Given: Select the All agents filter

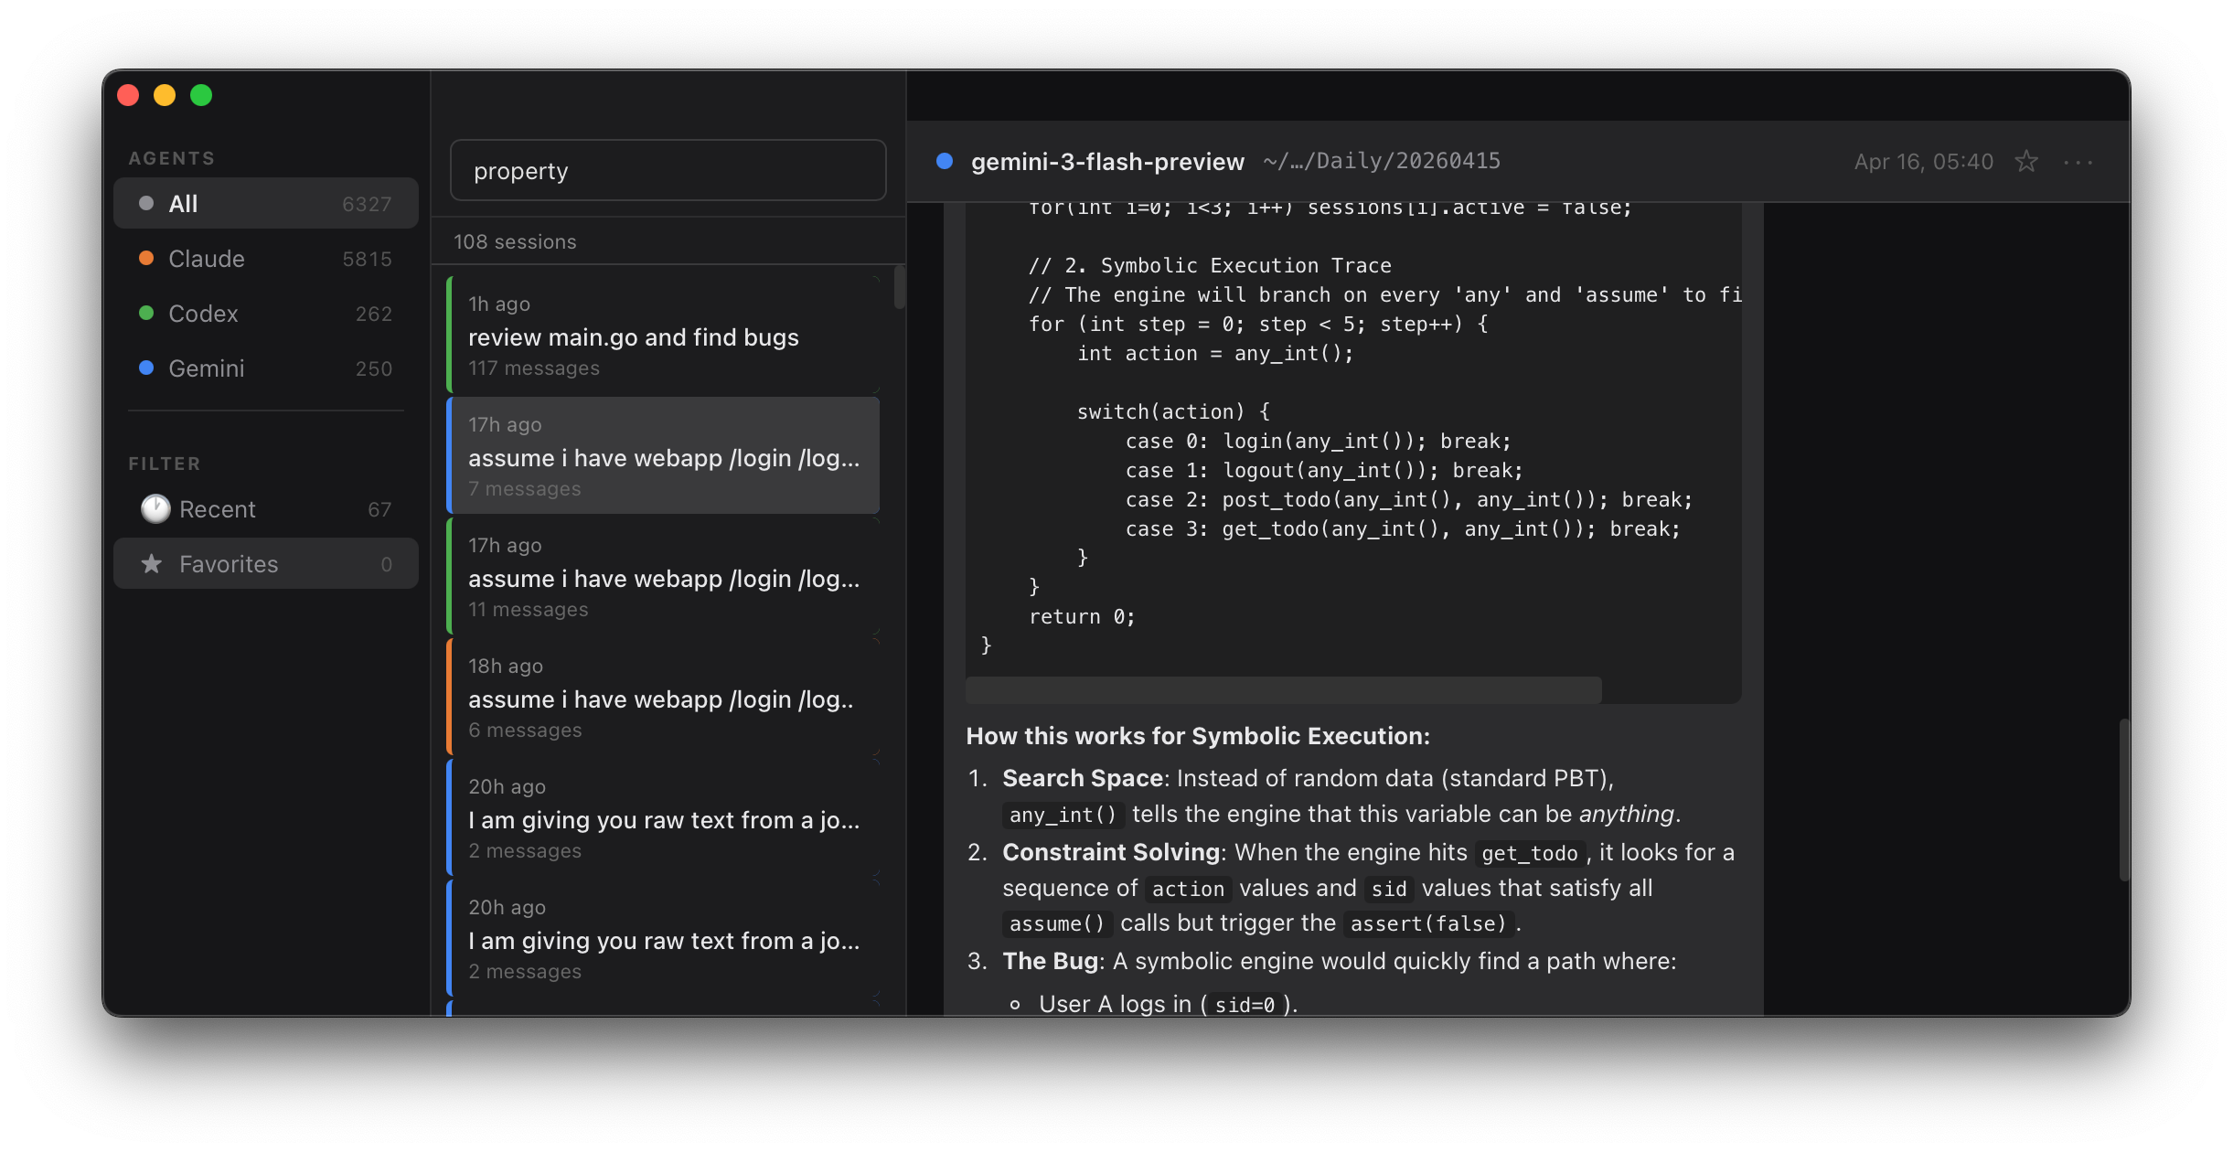Looking at the screenshot, I should [184, 203].
